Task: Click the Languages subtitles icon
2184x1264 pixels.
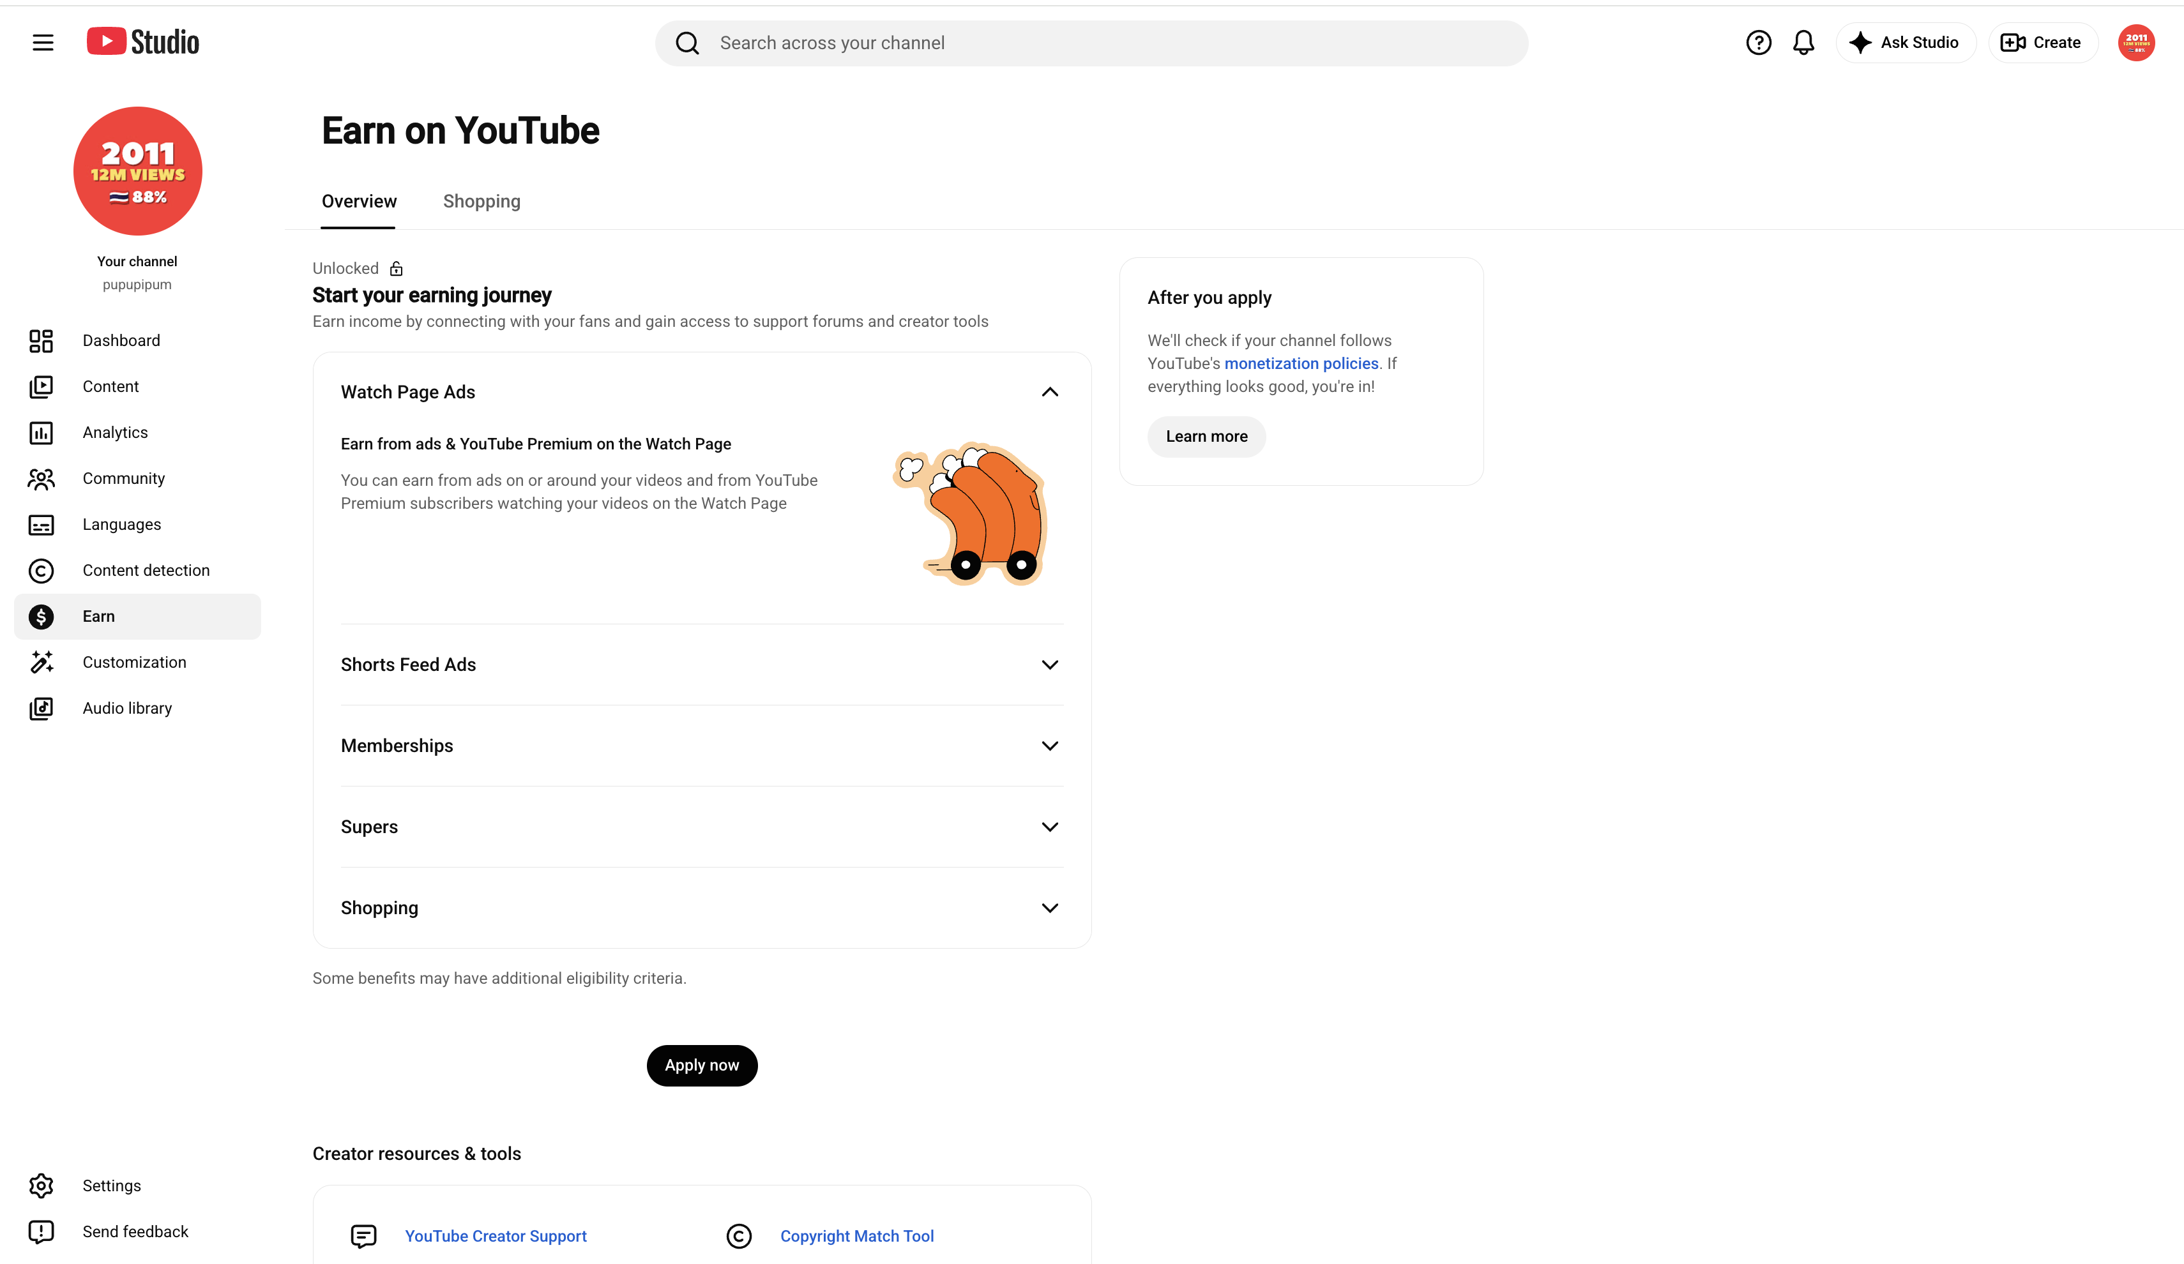Action: tap(41, 524)
